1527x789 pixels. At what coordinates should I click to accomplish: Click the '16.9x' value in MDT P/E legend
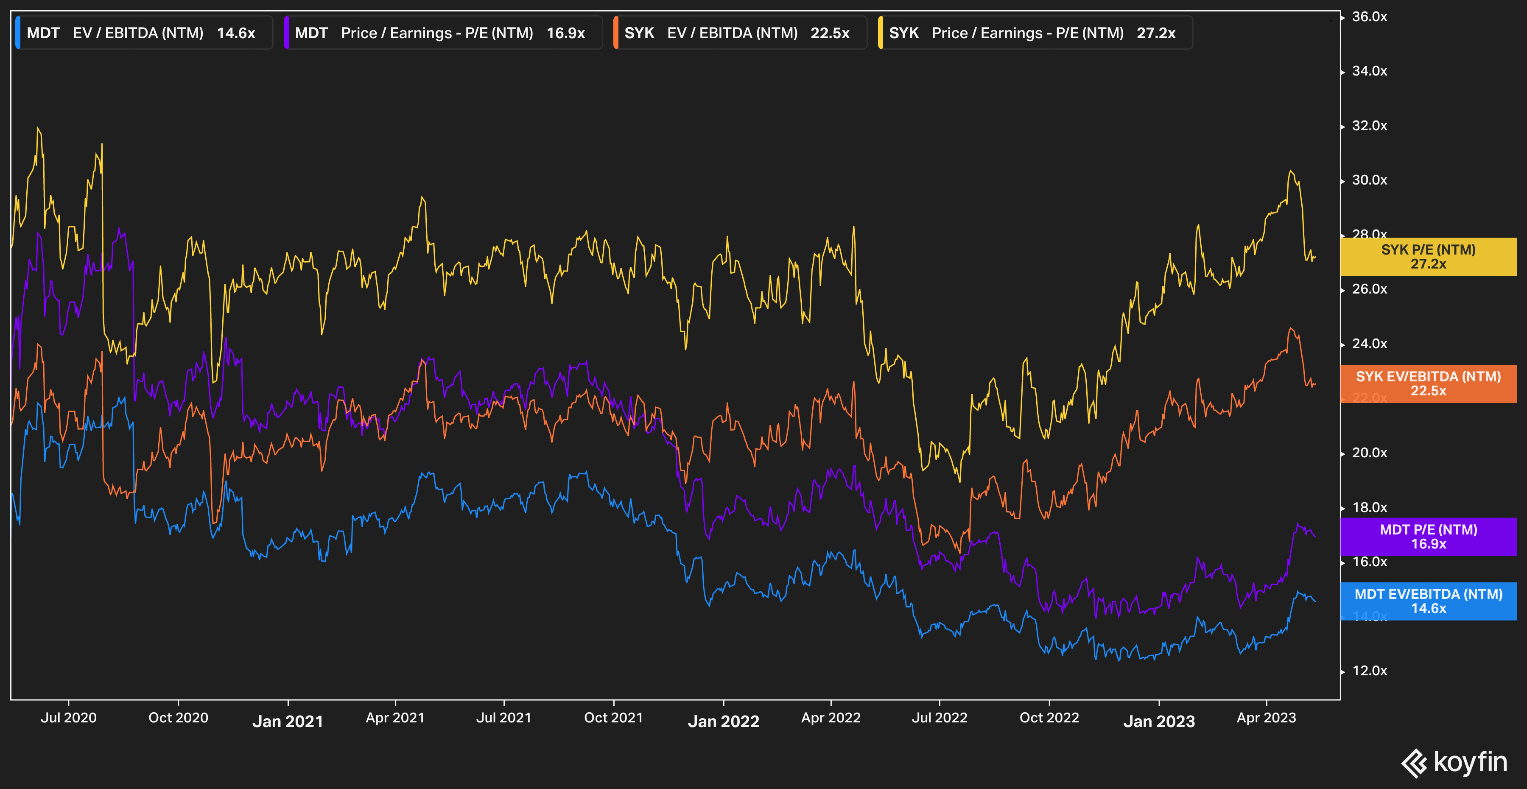pos(565,33)
